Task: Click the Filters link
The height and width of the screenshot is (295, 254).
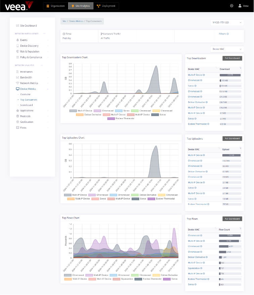Action: point(222,34)
